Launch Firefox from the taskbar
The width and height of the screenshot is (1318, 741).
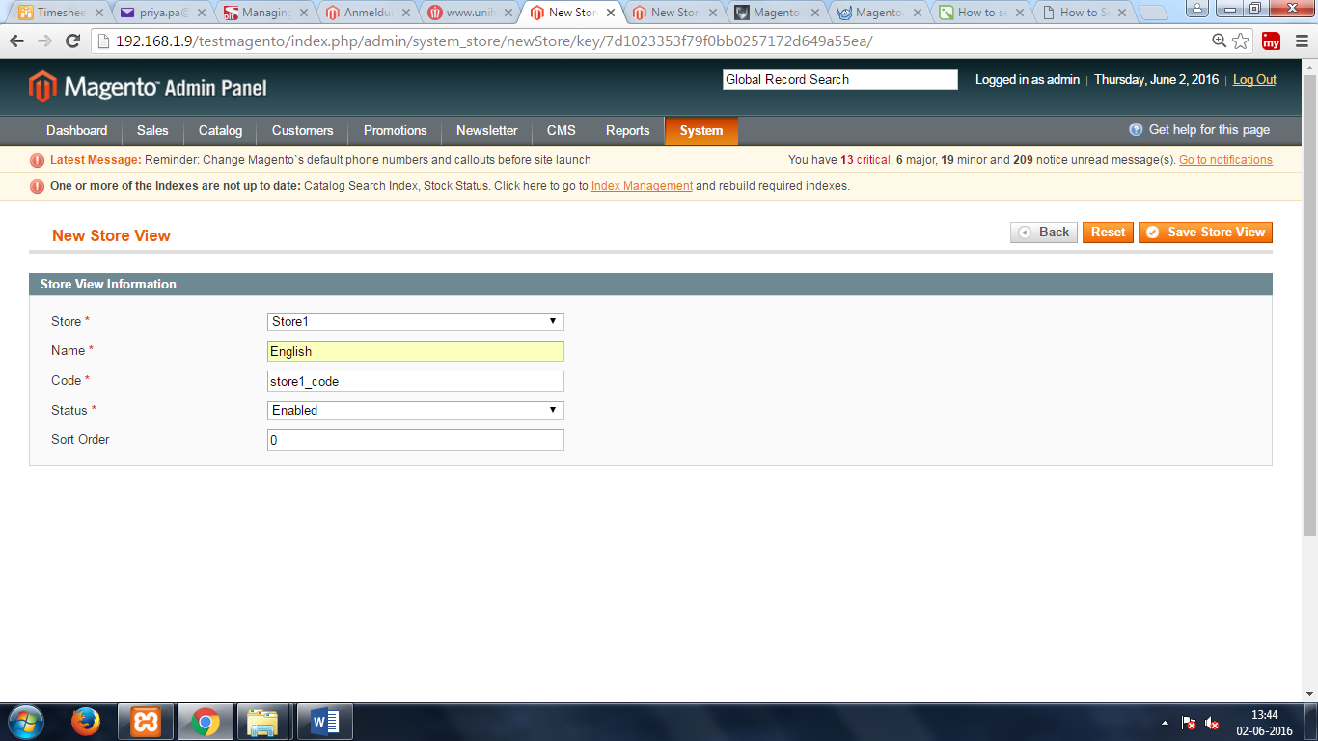coord(86,722)
